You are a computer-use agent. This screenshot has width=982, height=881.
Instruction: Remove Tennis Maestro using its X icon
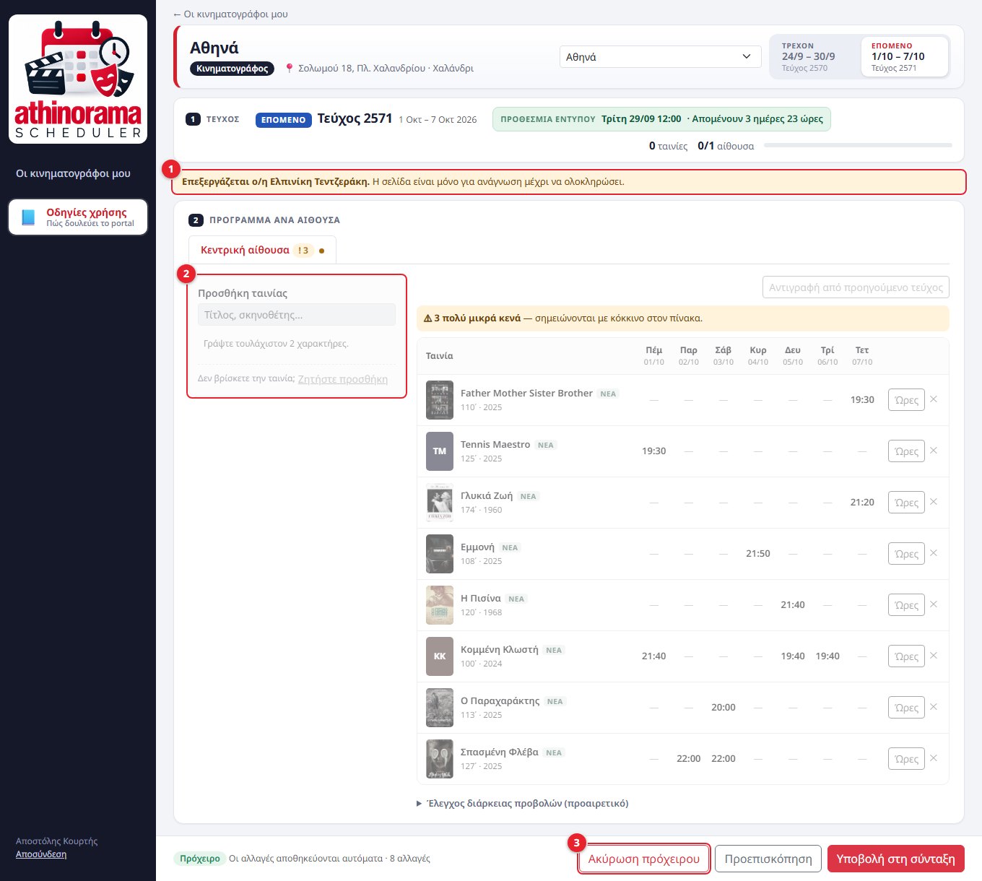click(934, 451)
